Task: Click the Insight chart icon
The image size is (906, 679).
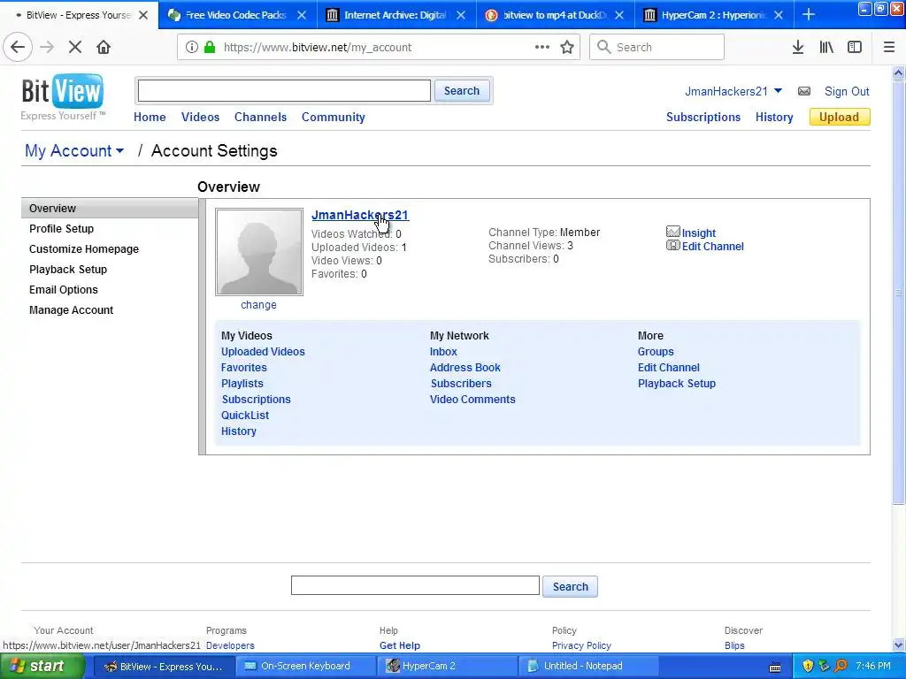Action: click(673, 233)
